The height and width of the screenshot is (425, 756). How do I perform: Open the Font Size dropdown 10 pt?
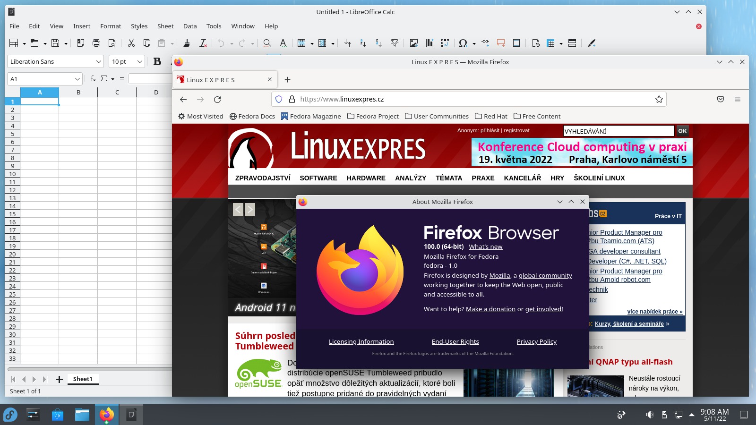(x=140, y=61)
